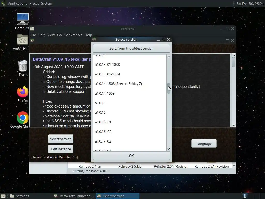265x199 pixels.
Task: Select a1.0.14-1603 (Seecret Friday 7)
Action: (x=129, y=84)
